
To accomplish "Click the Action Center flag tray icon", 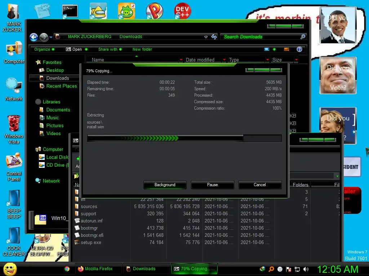I will point(289,269).
